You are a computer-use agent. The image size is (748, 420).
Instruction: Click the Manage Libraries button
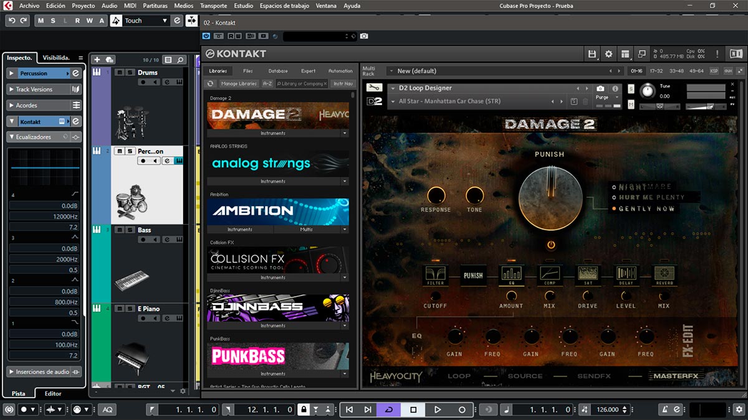tap(239, 83)
